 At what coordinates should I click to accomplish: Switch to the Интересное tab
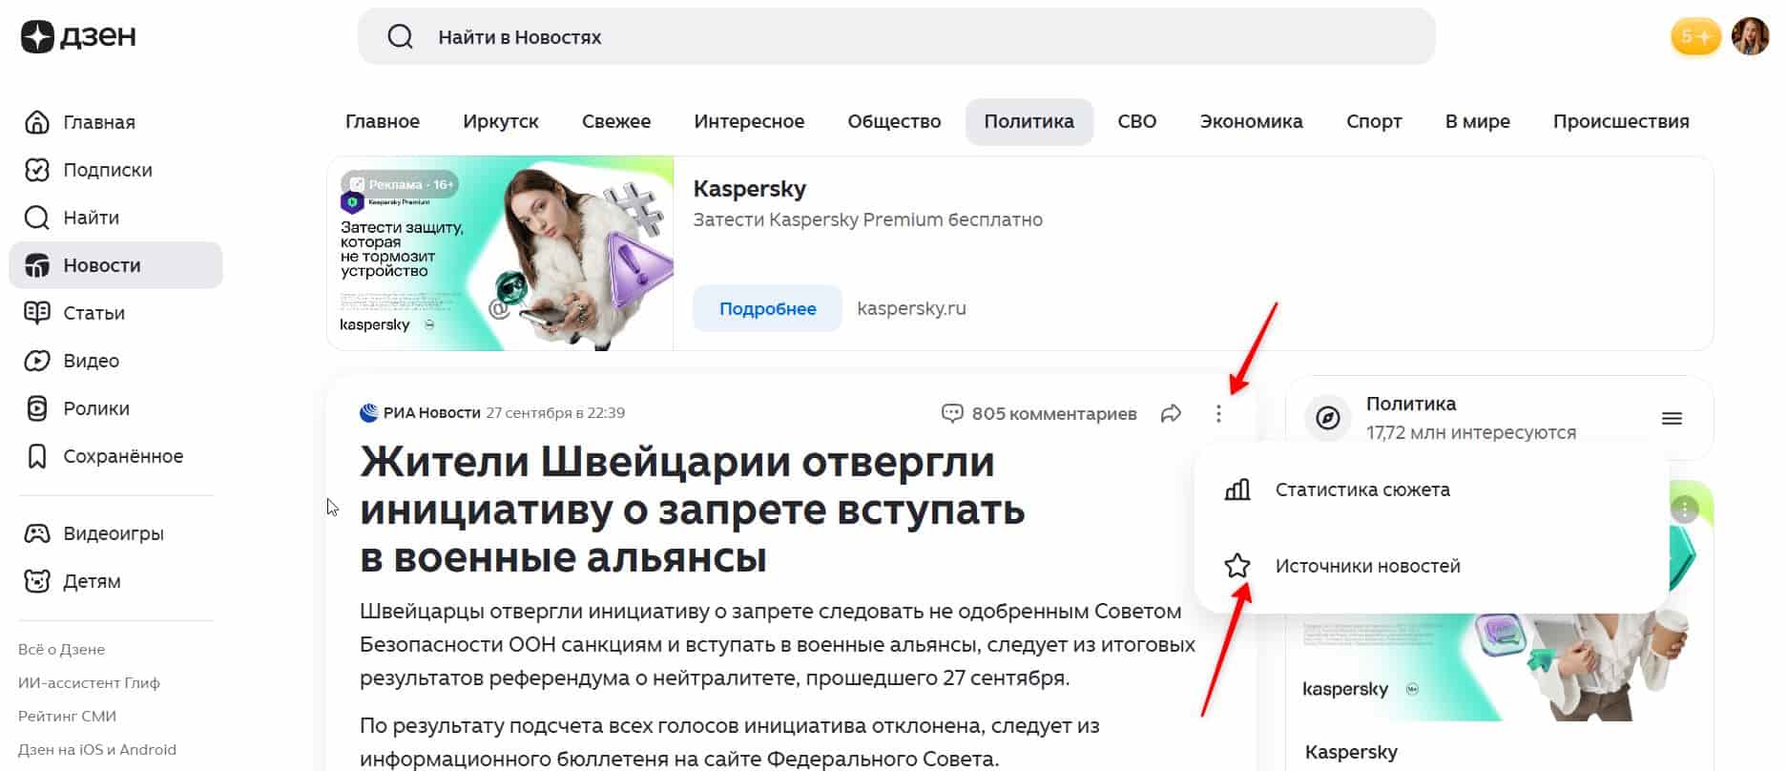749,121
